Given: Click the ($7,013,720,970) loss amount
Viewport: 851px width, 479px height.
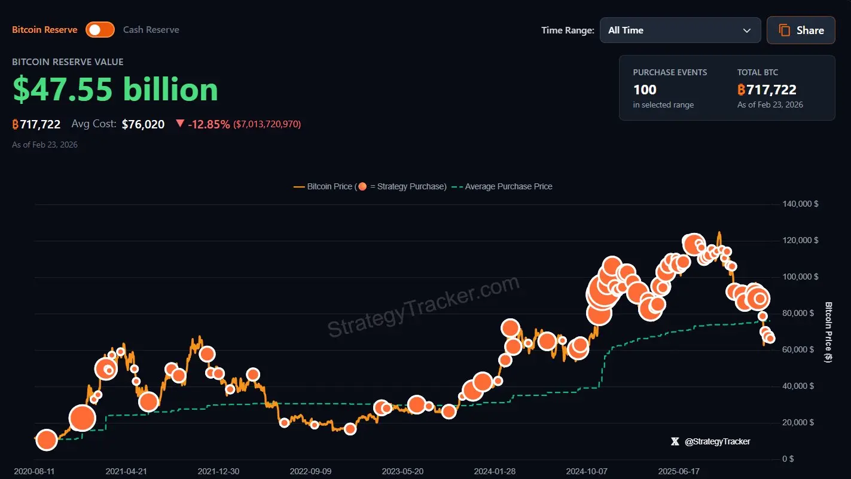Looking at the screenshot, I should [267, 124].
